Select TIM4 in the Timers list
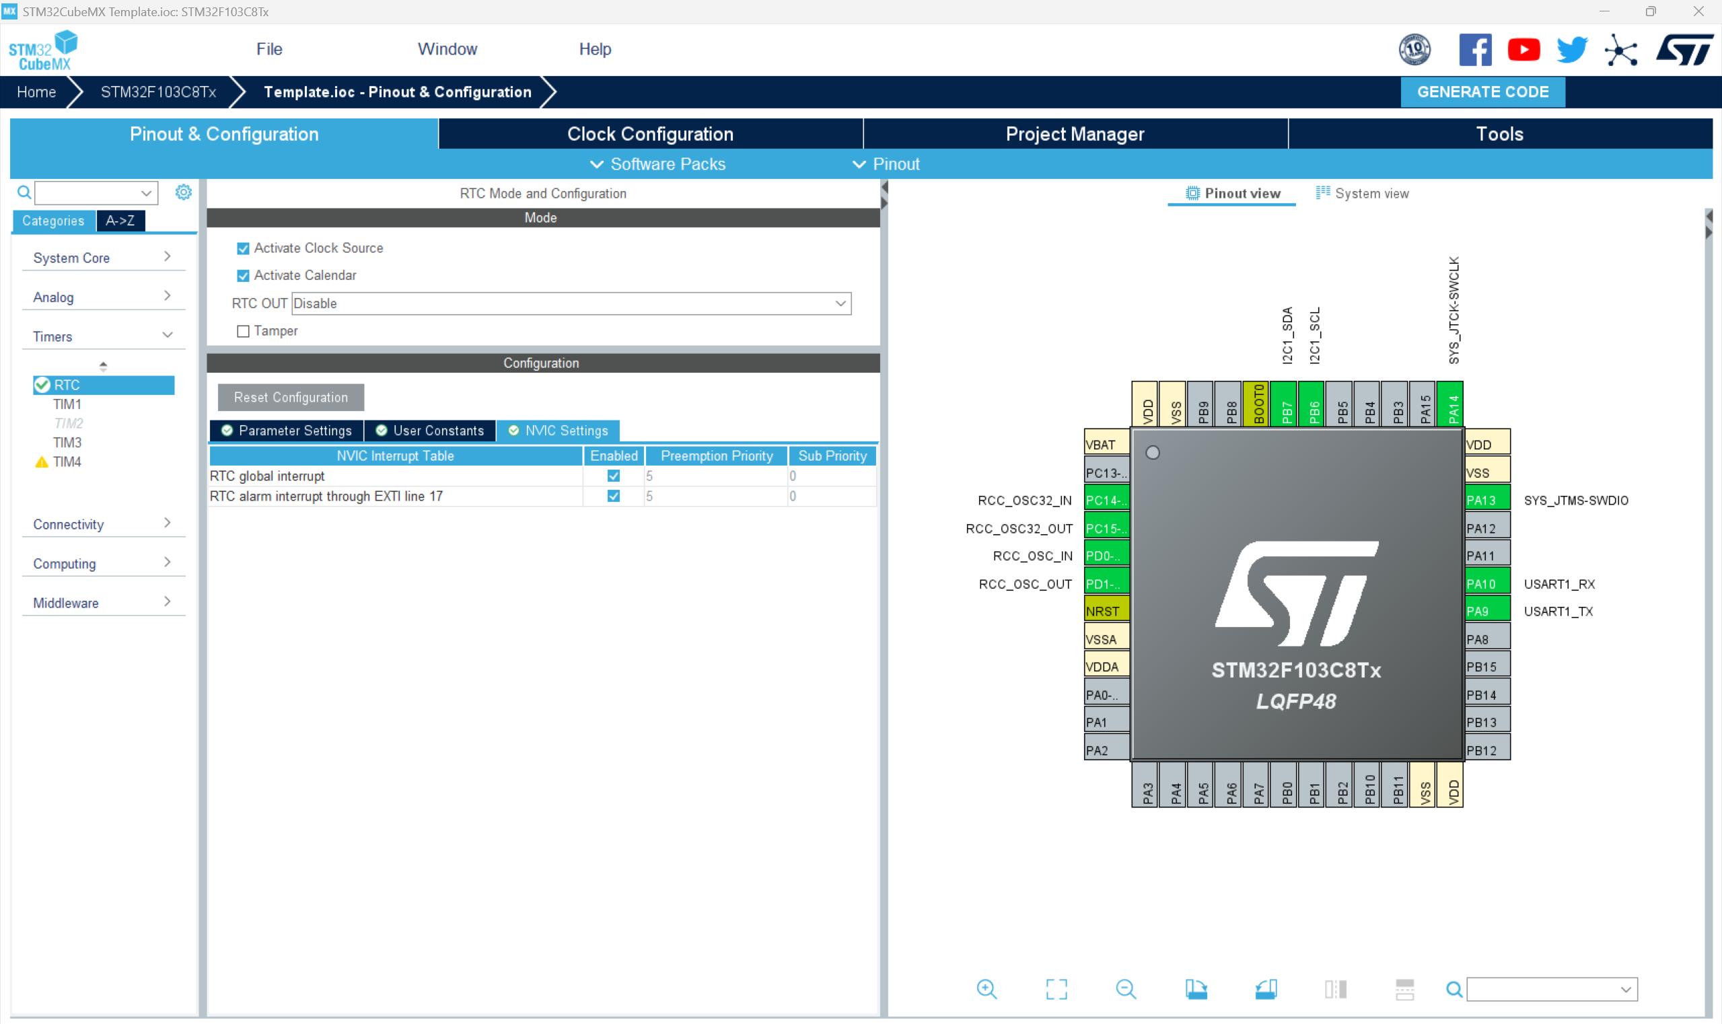 [x=67, y=462]
